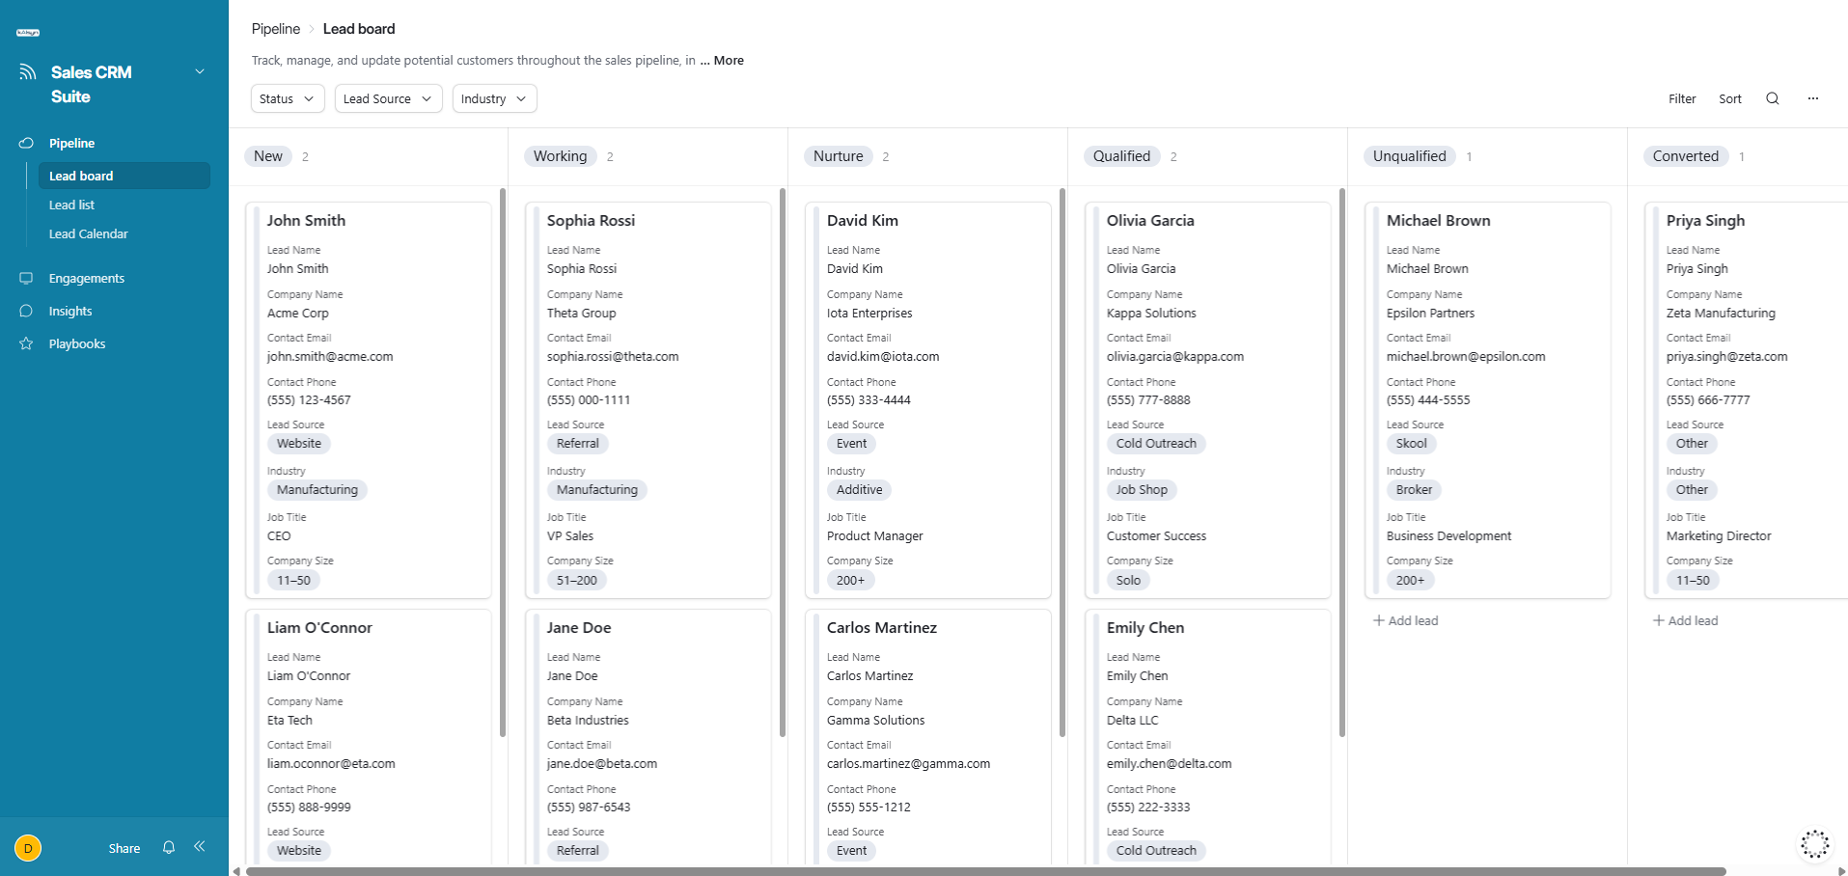Click the Playbooks star icon
Viewport: 1848px width, 876px height.
[26, 343]
